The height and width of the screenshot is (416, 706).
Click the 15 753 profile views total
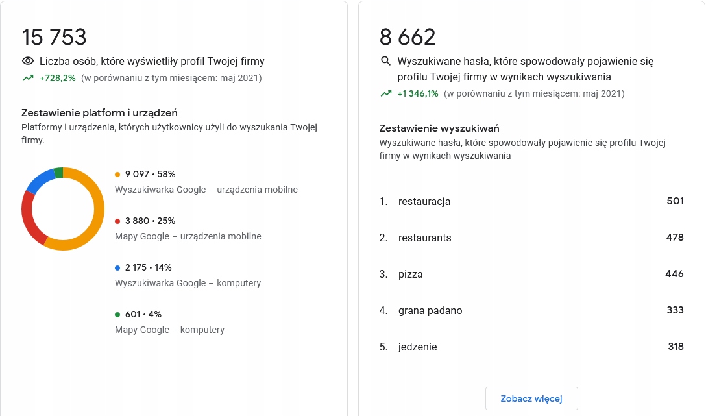click(x=54, y=37)
